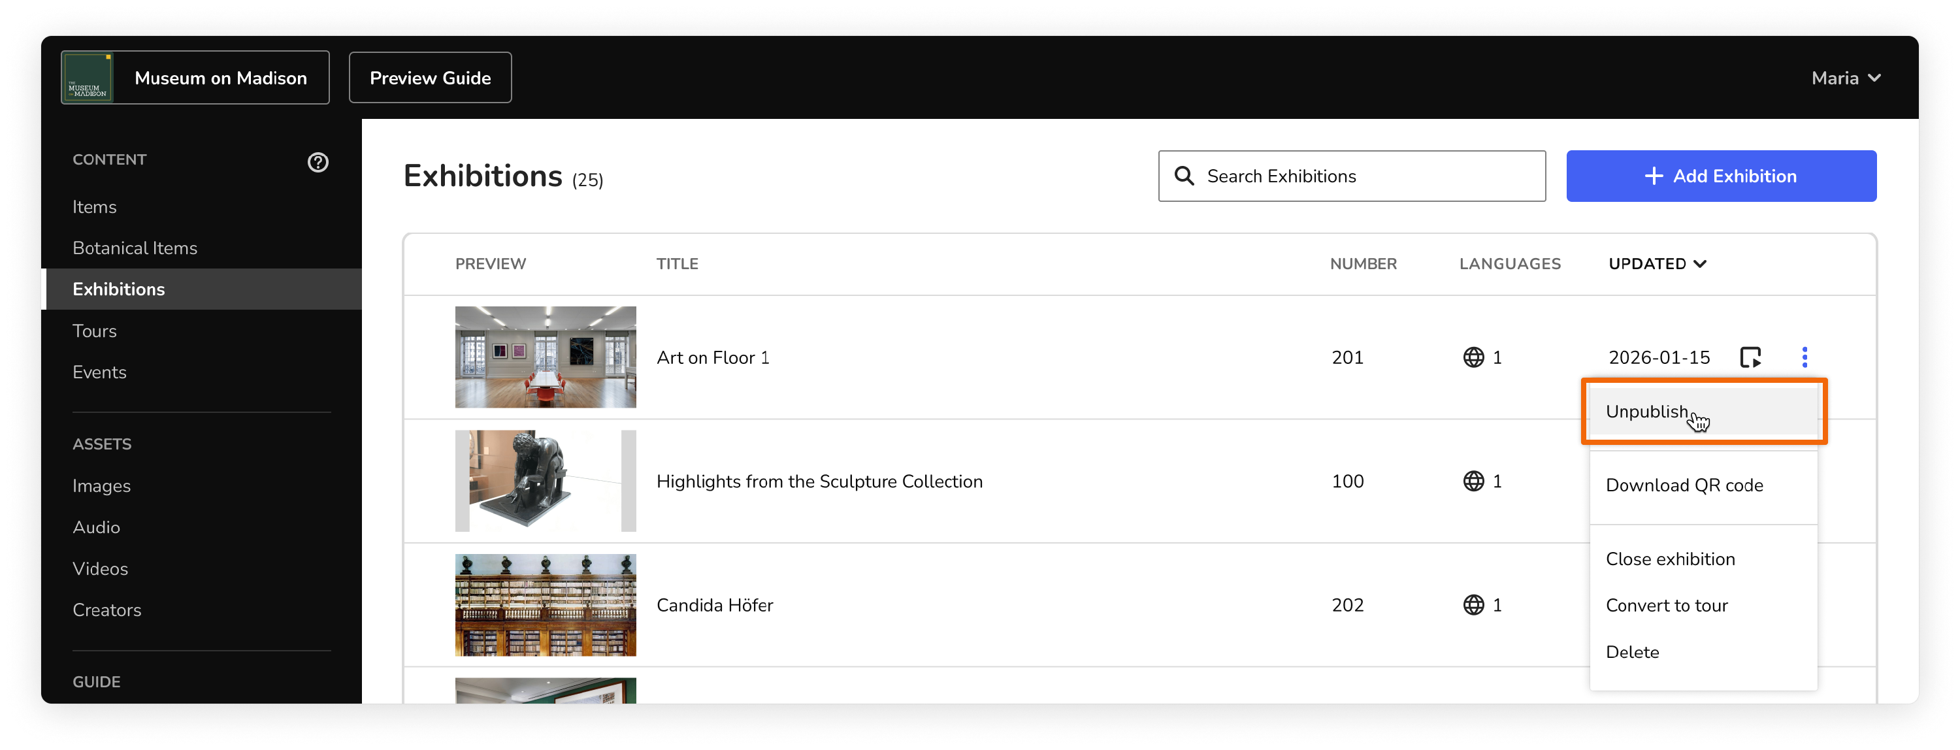This screenshot has height=750, width=1960.
Task: Click three-dot menu for Art on Floor 1
Action: pos(1804,357)
